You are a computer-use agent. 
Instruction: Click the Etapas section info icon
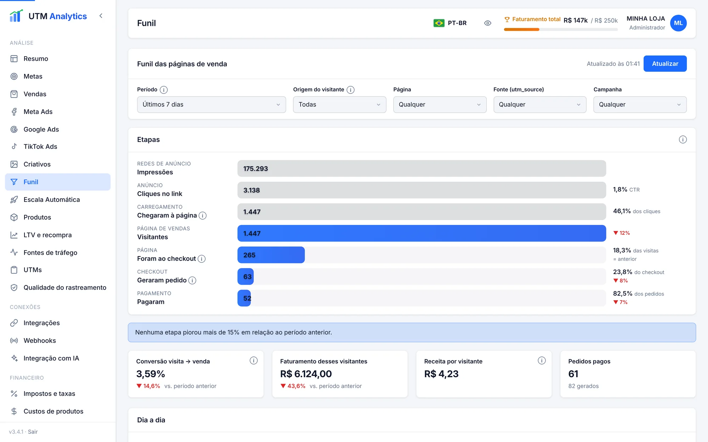click(x=683, y=140)
